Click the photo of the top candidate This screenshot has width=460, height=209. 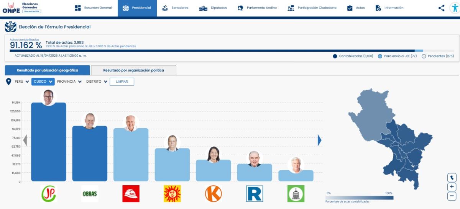[49, 98]
